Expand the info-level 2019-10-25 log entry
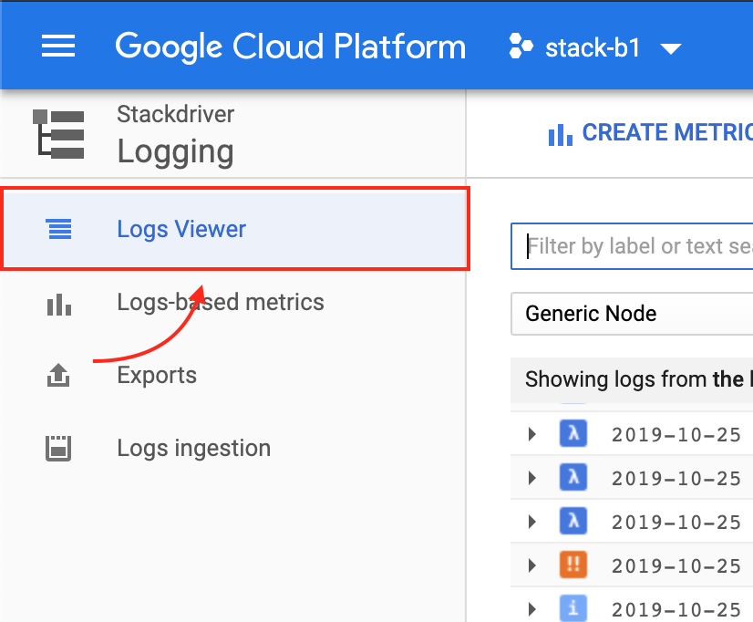 point(532,609)
